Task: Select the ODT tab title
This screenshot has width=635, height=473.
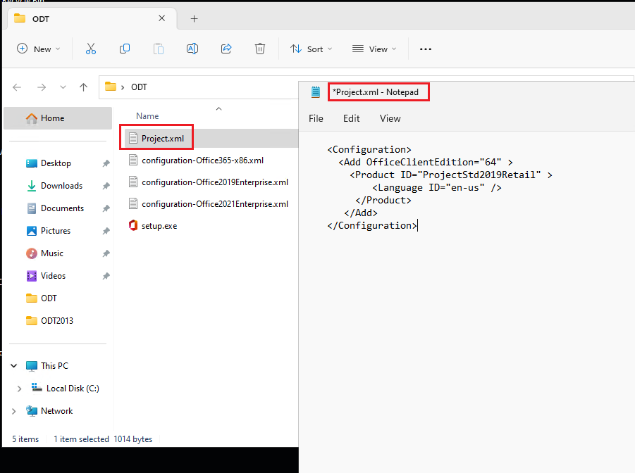Action: click(41, 19)
